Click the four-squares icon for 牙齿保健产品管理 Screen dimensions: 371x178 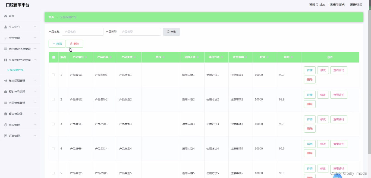pyautogui.click(x=6, y=60)
